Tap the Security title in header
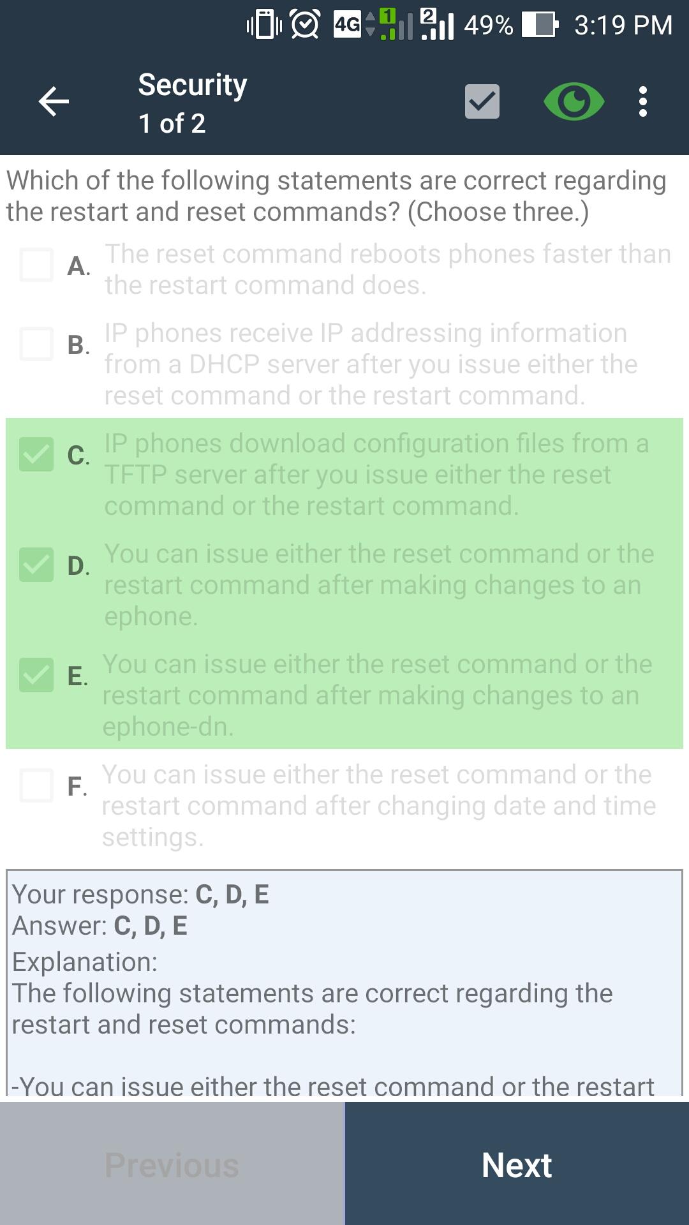 coord(193,85)
